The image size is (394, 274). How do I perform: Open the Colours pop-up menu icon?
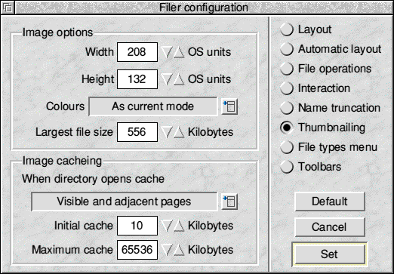click(229, 106)
